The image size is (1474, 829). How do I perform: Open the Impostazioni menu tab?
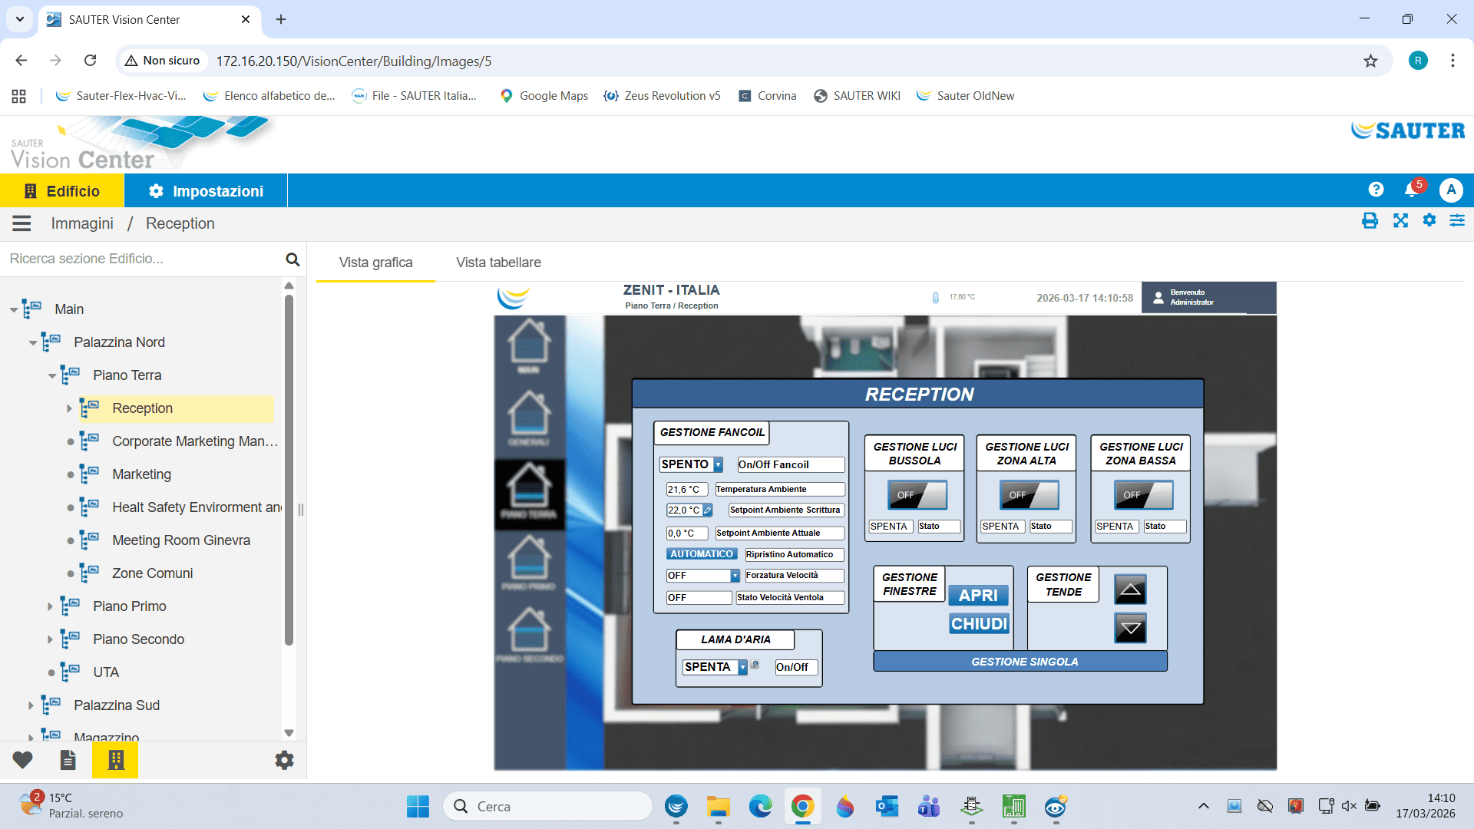pyautogui.click(x=206, y=191)
